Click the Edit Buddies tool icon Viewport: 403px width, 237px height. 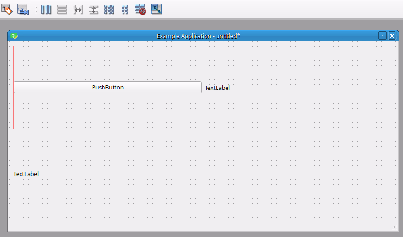7,10
